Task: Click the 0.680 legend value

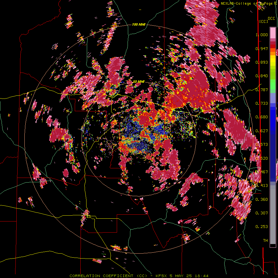Action: coord(262,117)
